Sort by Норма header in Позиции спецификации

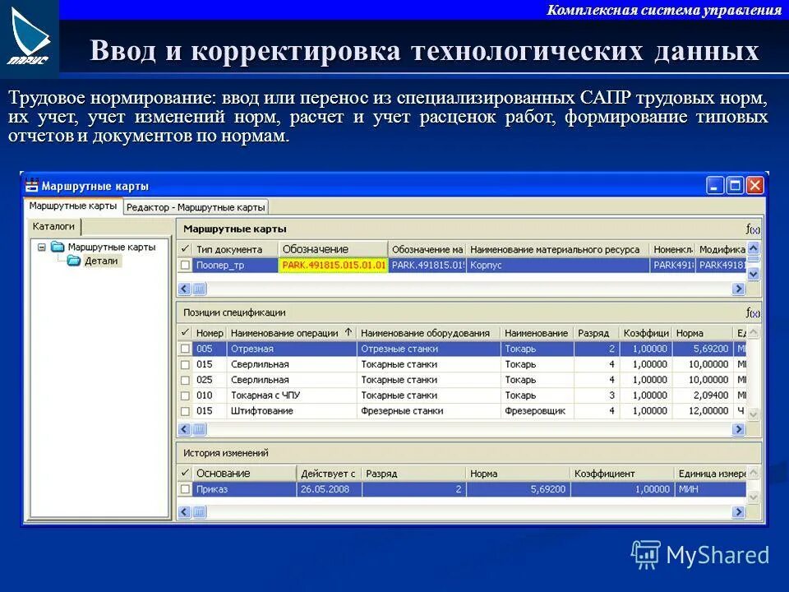click(703, 333)
